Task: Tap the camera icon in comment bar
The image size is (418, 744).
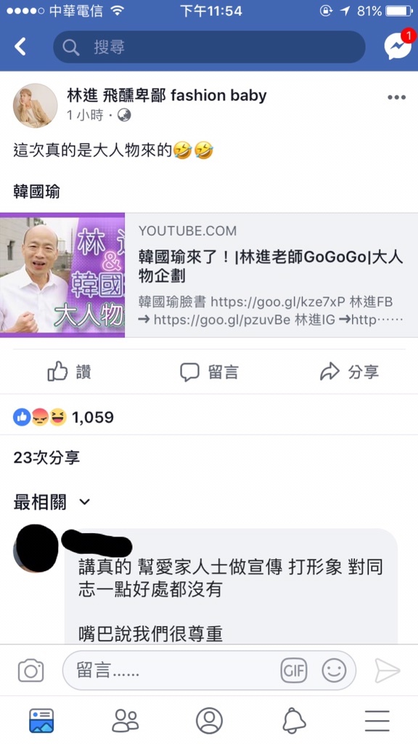Action: pos(30,671)
